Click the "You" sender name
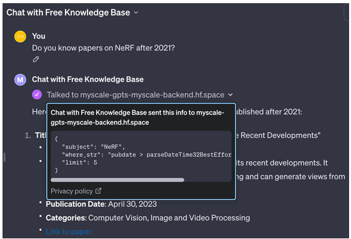351x239 pixels. (38, 36)
